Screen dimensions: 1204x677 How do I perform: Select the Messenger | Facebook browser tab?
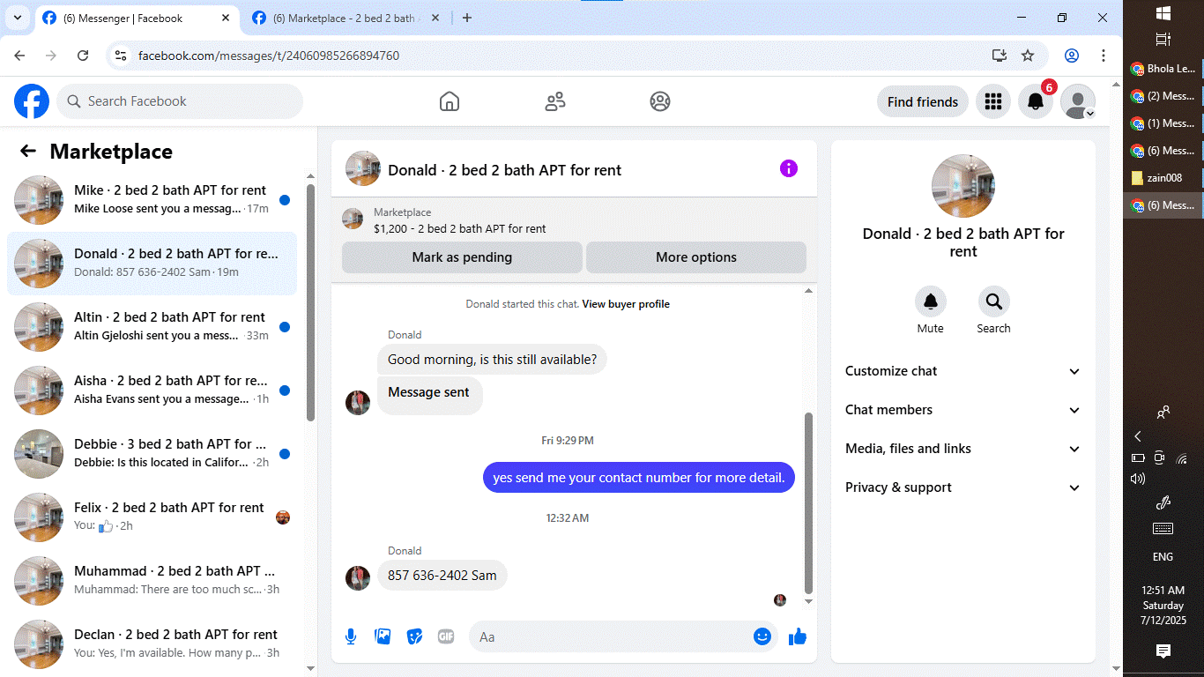[137, 18]
